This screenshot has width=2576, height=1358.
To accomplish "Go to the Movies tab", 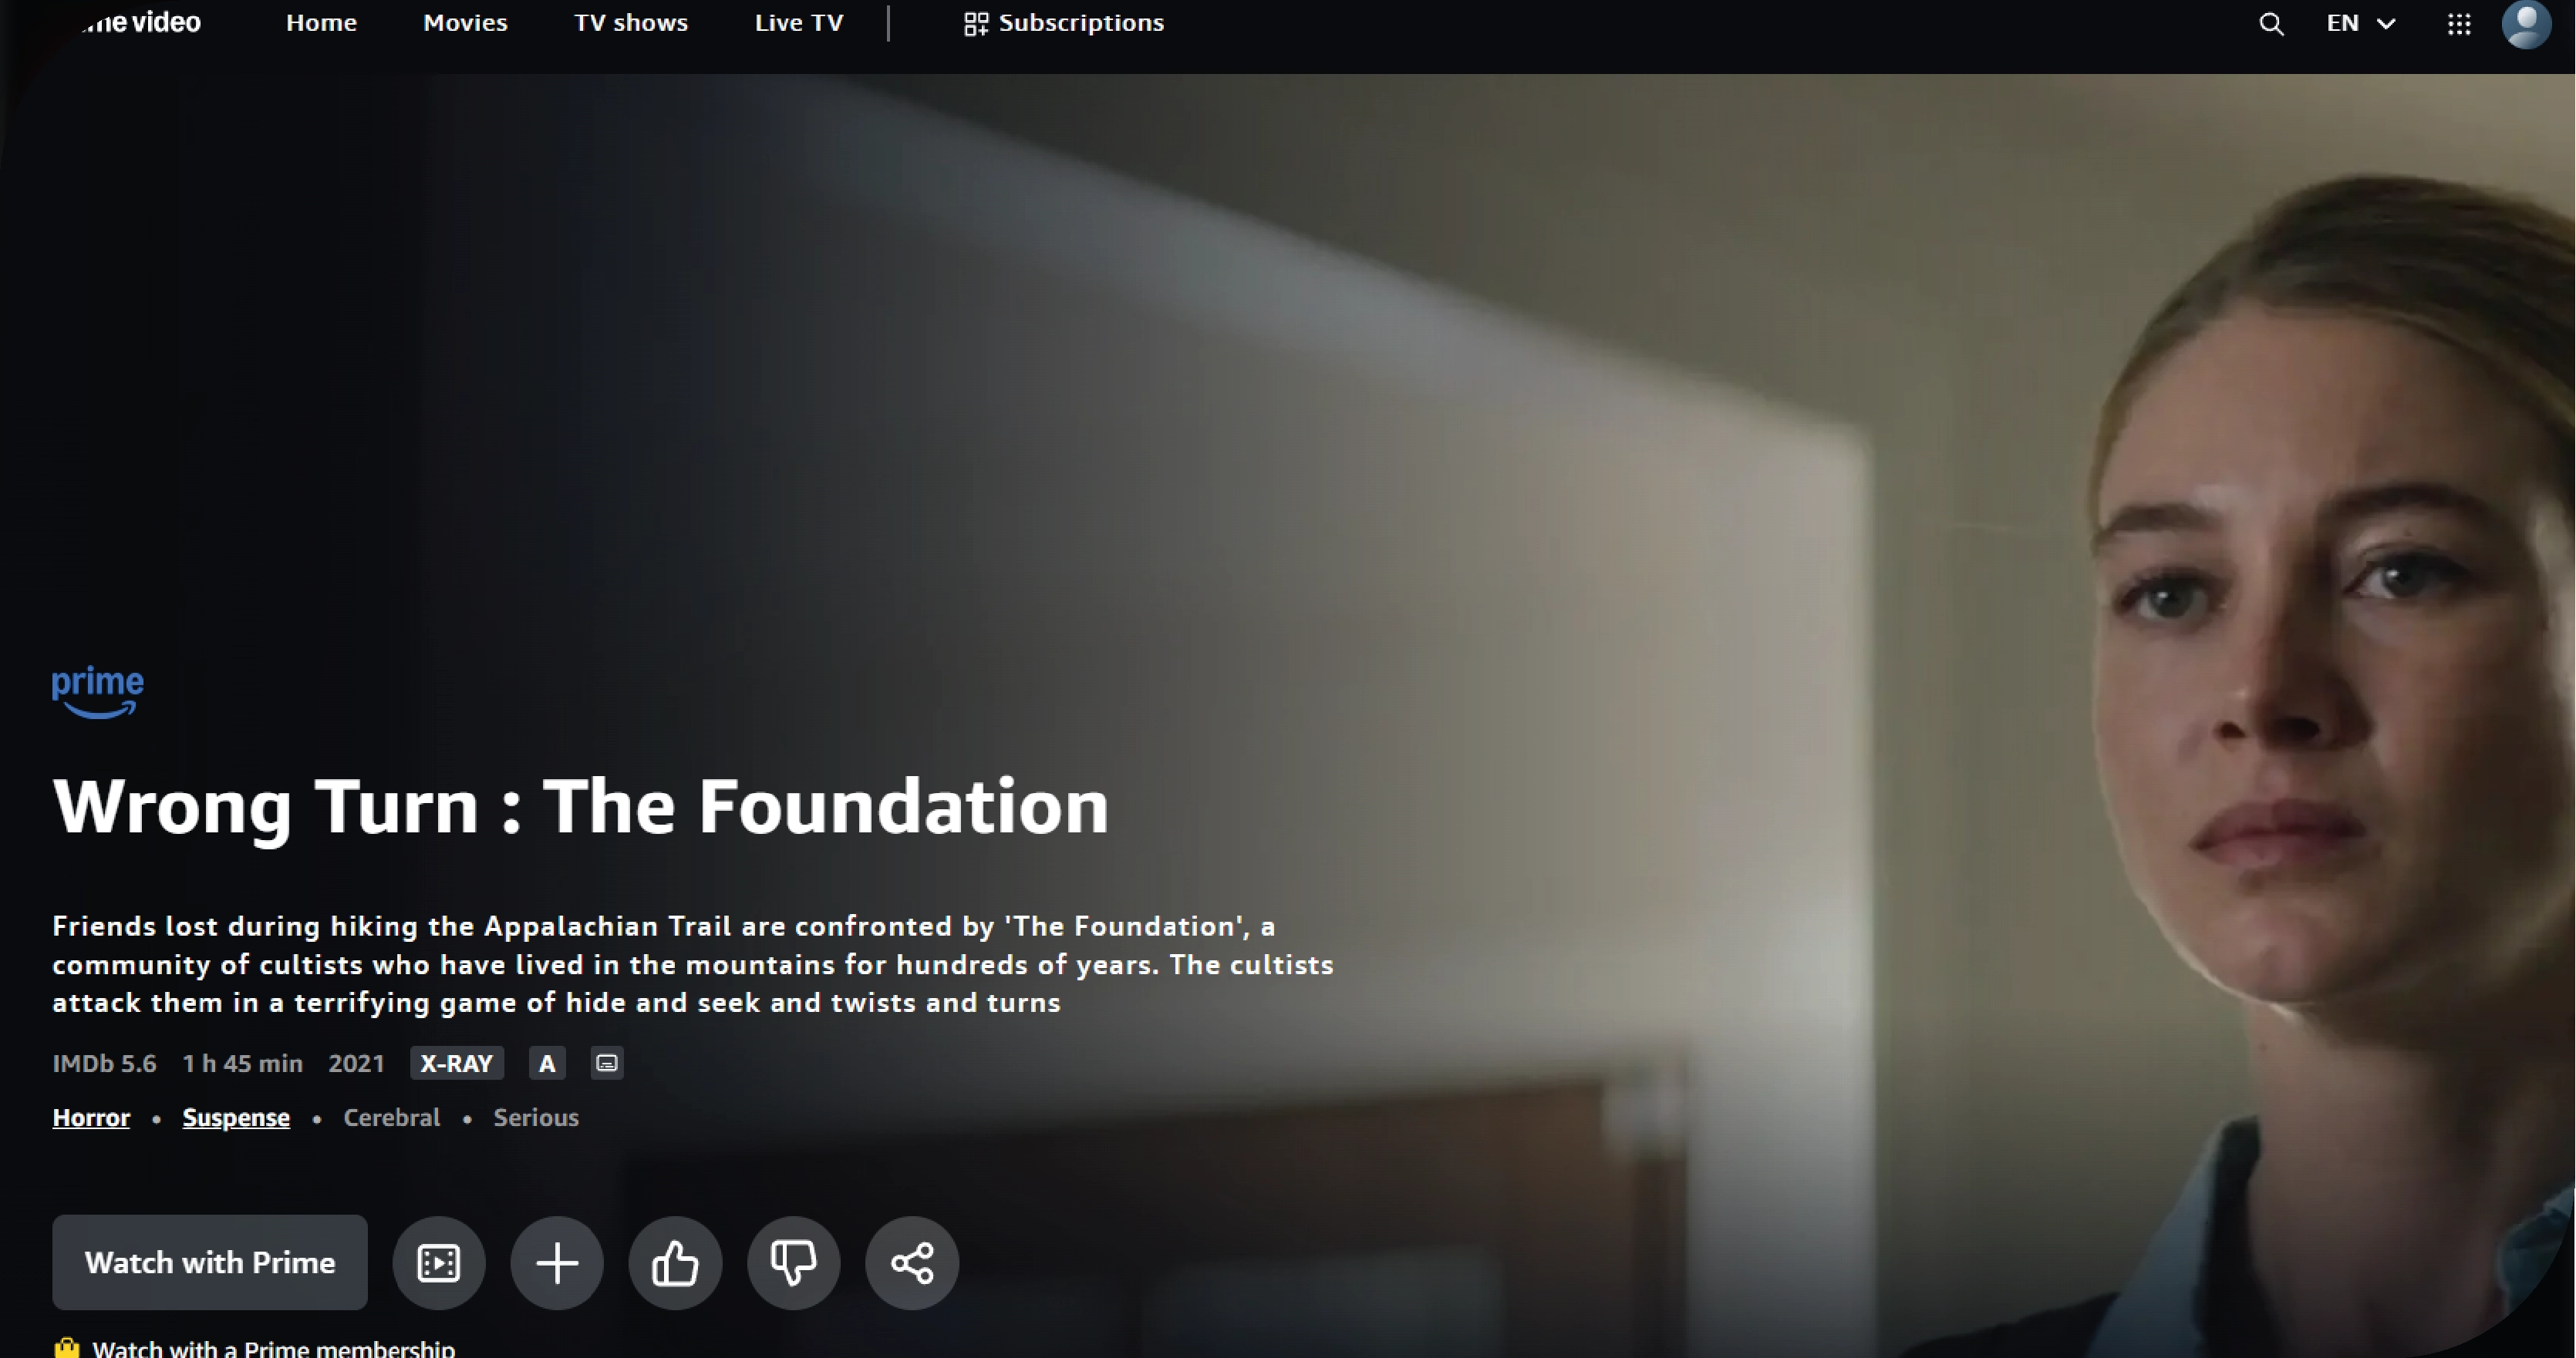I will 465,23.
